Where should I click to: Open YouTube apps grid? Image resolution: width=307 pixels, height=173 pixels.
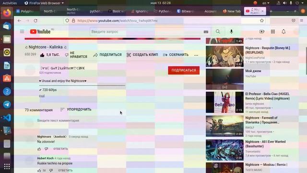(273, 32)
